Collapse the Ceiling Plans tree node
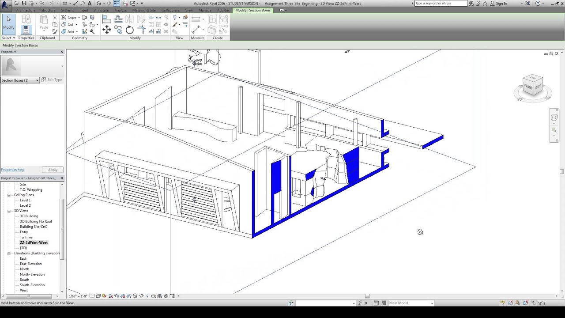 coord(9,195)
